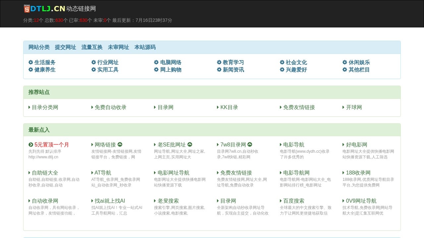Open the 网站分类 menu item
Image resolution: width=424 pixels, height=238 pixels.
click(x=39, y=47)
